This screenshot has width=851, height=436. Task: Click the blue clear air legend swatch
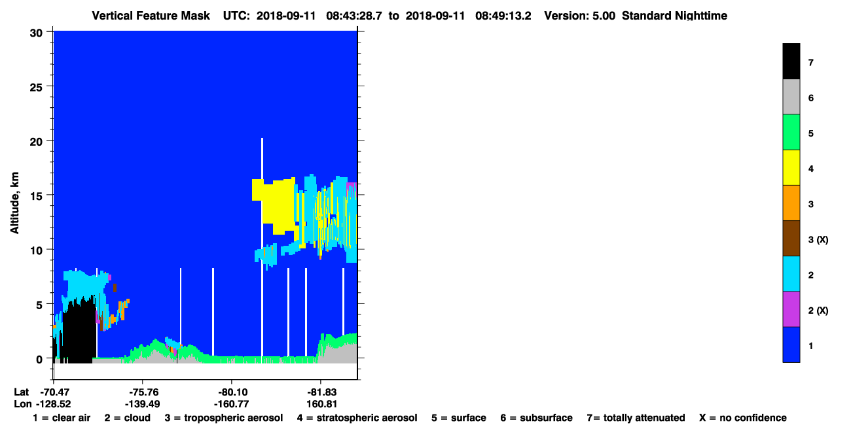tap(791, 344)
